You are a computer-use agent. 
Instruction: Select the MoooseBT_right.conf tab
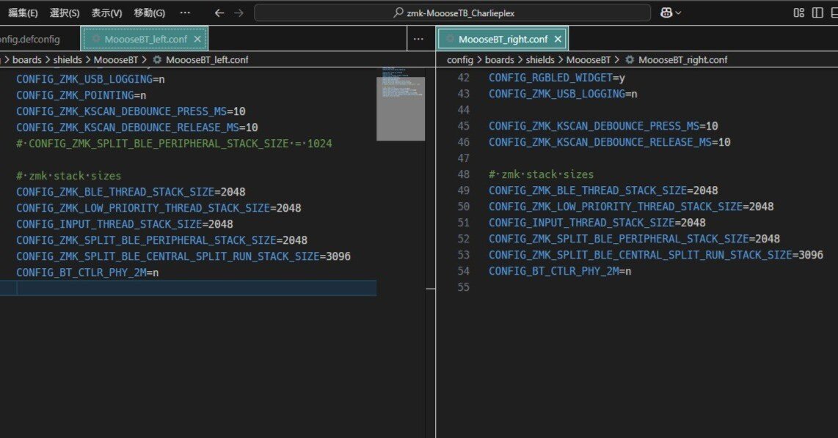pyautogui.click(x=503, y=39)
